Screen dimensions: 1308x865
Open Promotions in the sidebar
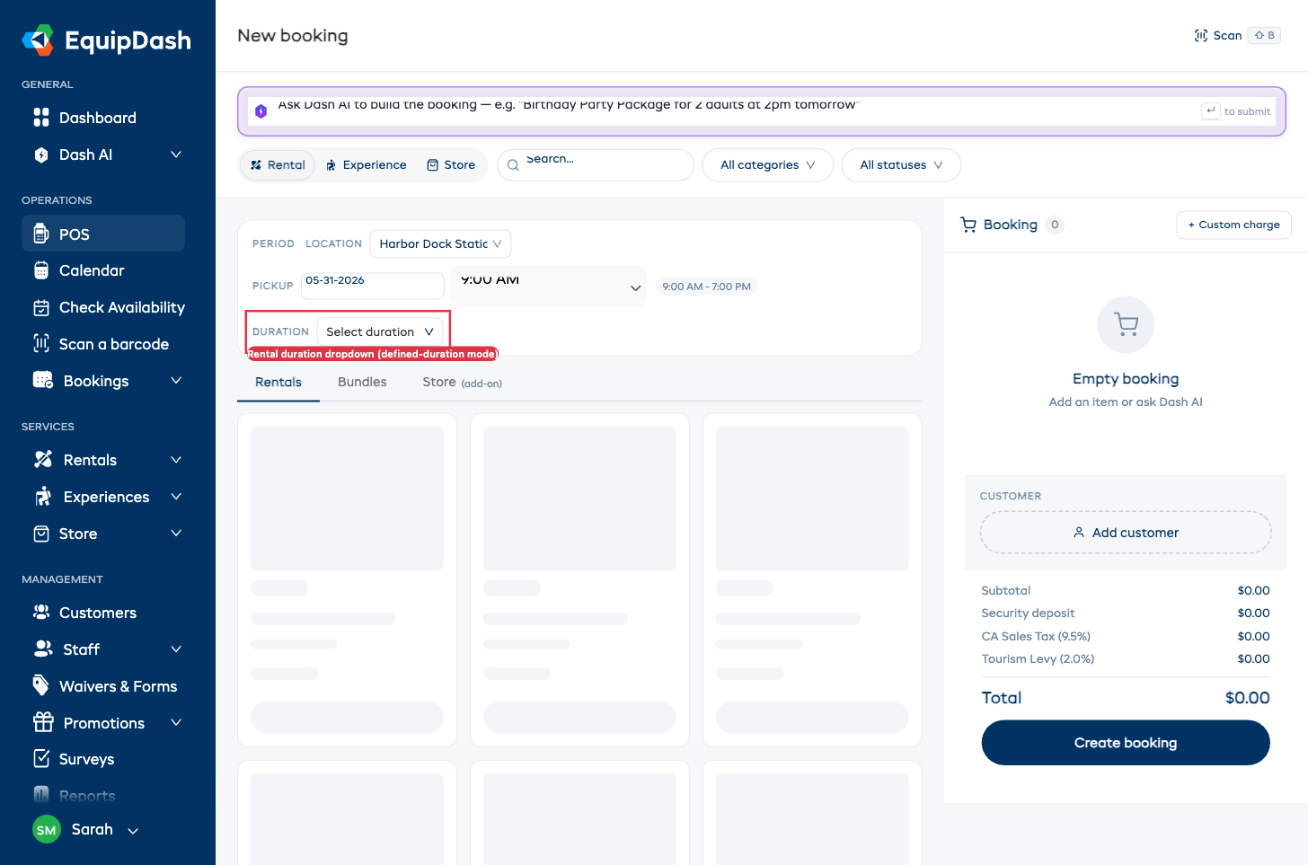pyautogui.click(x=103, y=723)
